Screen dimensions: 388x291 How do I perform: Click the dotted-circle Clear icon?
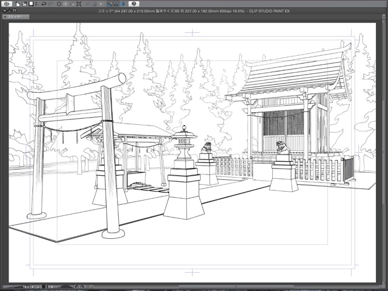pyautogui.click(x=59, y=4)
